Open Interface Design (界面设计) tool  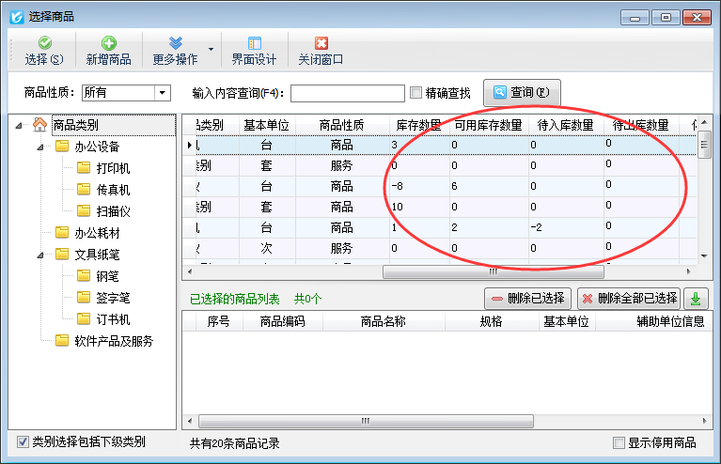tap(254, 43)
